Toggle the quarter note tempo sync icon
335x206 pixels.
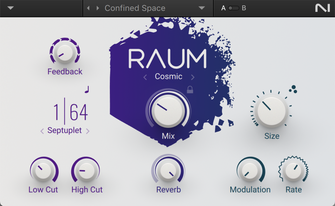(x=87, y=89)
